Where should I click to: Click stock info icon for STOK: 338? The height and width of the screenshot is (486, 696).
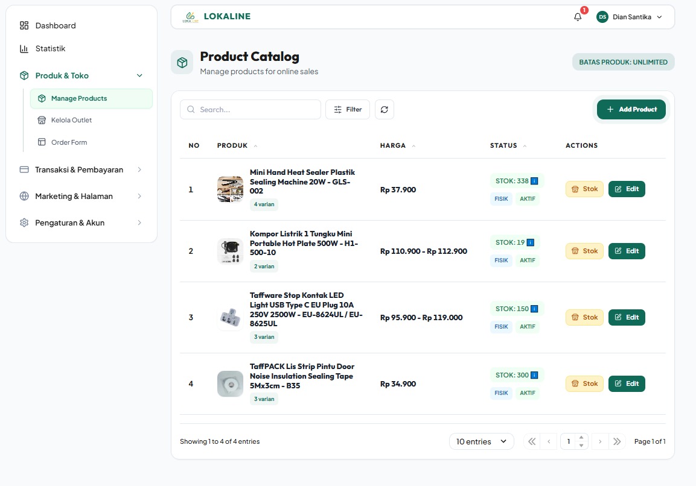pos(534,181)
